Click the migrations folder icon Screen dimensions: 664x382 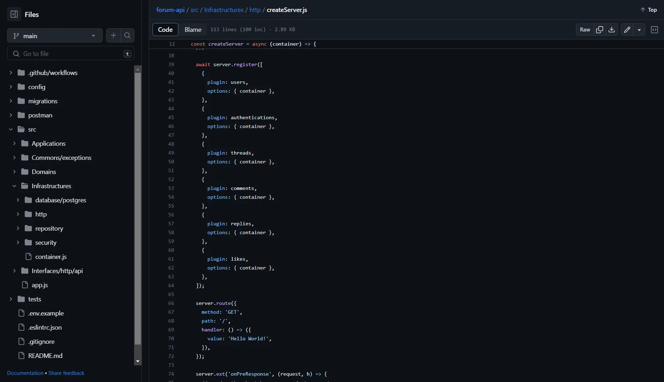click(x=21, y=101)
